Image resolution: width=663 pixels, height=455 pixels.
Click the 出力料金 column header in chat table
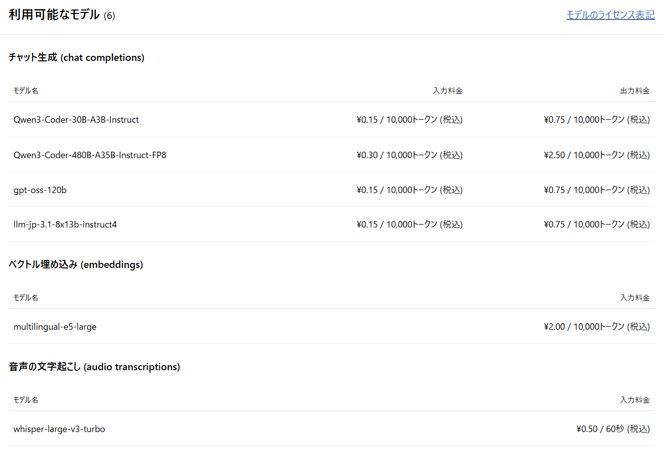click(x=635, y=91)
